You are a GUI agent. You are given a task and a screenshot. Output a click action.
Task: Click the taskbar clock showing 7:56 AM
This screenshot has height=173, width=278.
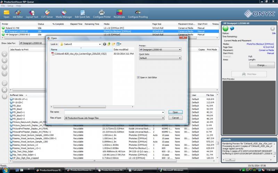click(x=271, y=170)
